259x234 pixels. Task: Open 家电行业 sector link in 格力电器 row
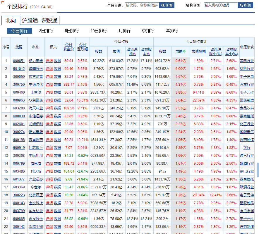(x=247, y=61)
